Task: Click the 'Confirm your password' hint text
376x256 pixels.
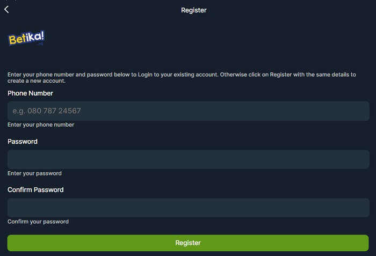Action: click(38, 222)
